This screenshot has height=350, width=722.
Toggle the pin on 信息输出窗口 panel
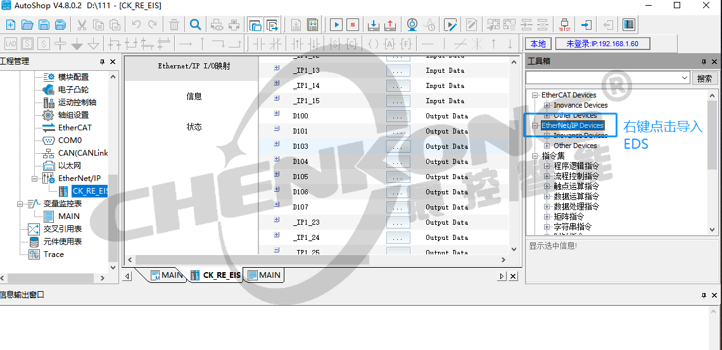coord(704,295)
